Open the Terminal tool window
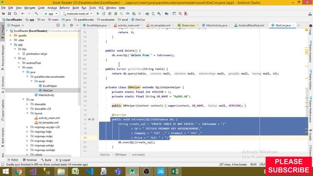This screenshot has height=176, width=313. (30, 160)
